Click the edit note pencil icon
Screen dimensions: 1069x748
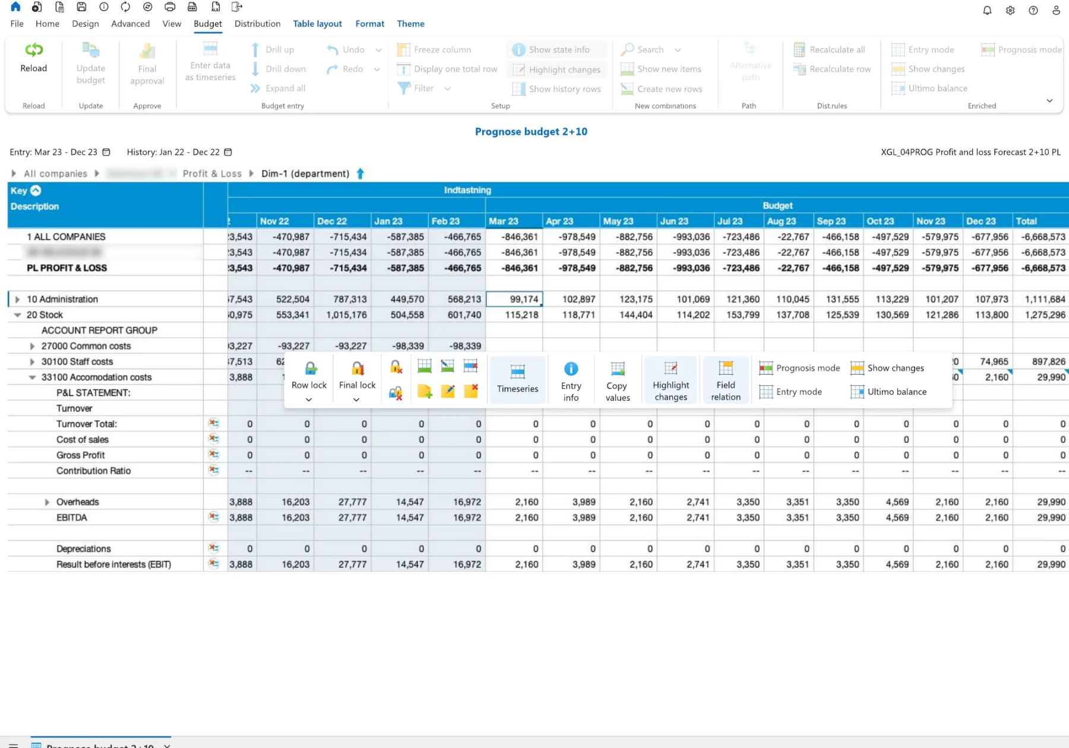coord(448,391)
